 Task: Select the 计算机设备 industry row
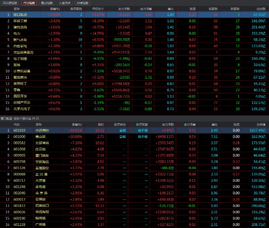tap(21, 71)
